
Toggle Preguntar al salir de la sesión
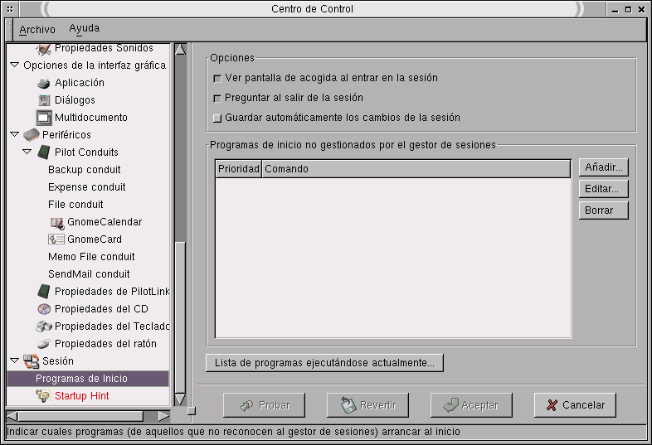[x=217, y=99]
